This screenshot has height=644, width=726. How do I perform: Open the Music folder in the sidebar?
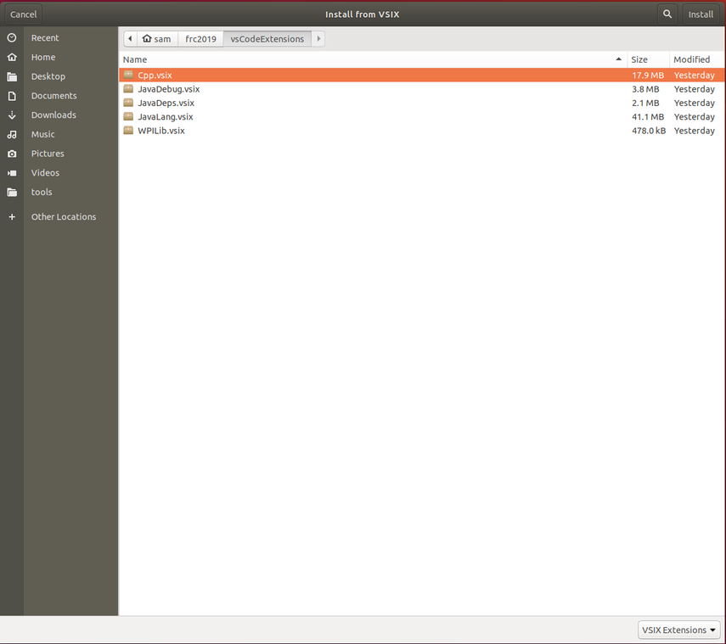click(42, 134)
